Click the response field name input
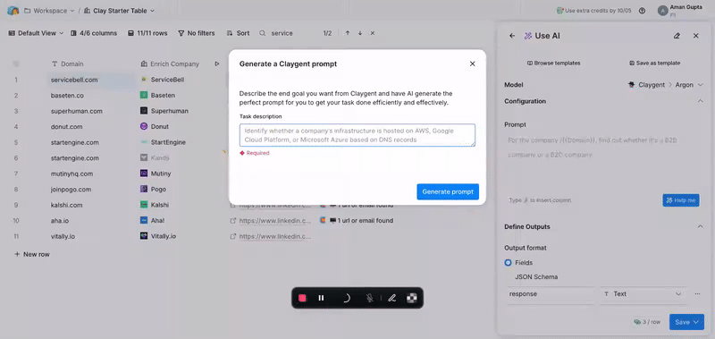The height and width of the screenshot is (339, 715). coord(550,294)
